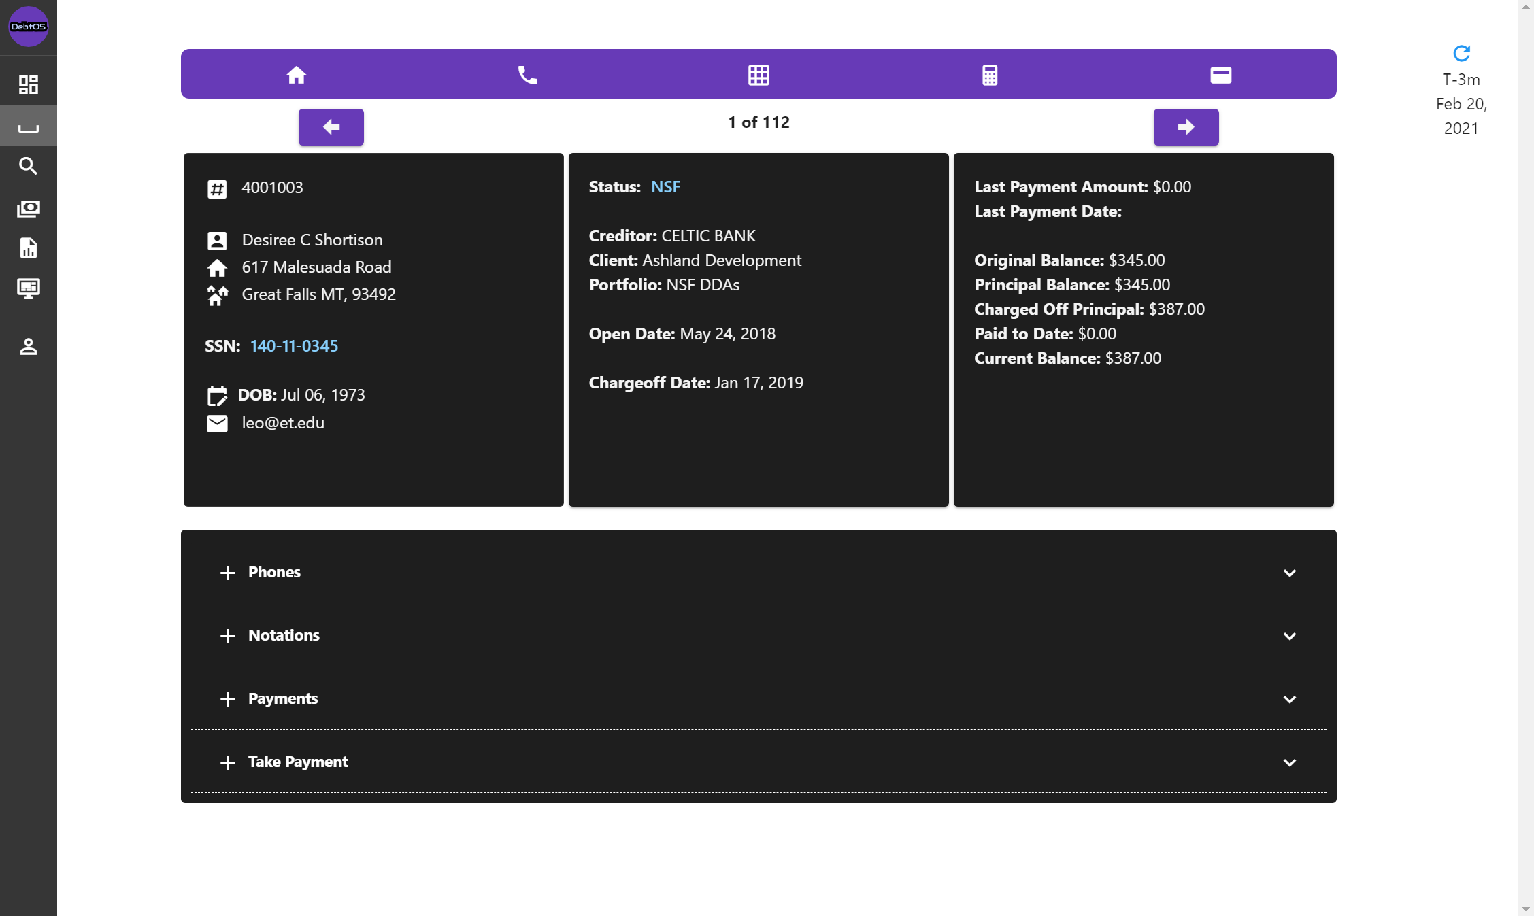Open the reports chart document icon

pyautogui.click(x=28, y=248)
